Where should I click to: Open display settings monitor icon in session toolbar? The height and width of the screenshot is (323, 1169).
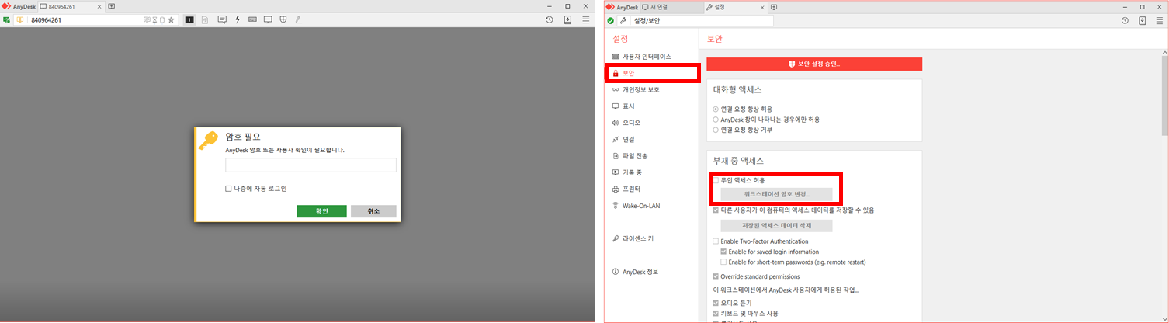point(268,20)
